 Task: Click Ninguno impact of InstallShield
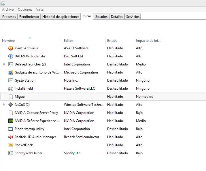(x=143, y=89)
